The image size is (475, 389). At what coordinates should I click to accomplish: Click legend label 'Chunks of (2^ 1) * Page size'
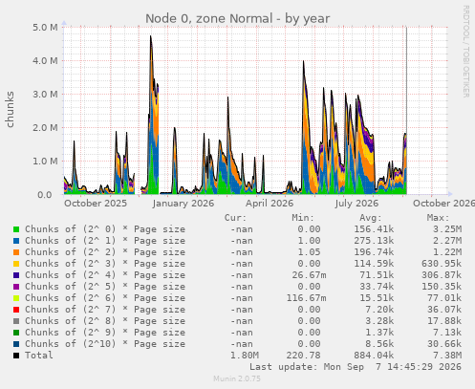(105, 241)
